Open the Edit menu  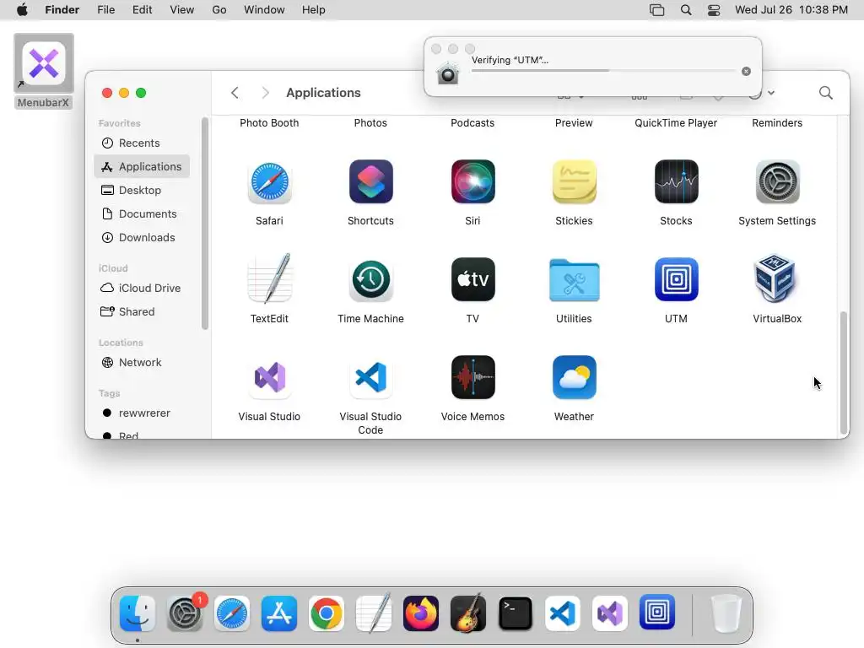pyautogui.click(x=142, y=10)
